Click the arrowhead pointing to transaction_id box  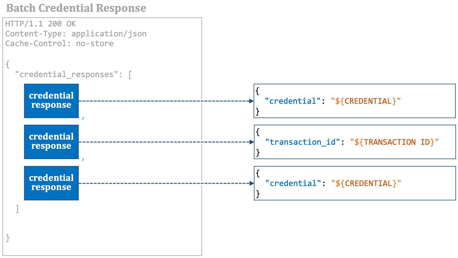point(251,142)
